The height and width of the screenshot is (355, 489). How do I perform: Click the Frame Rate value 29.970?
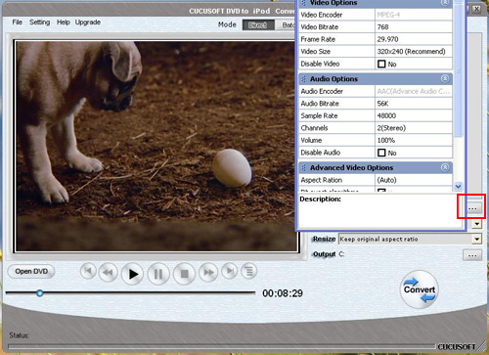pos(414,39)
